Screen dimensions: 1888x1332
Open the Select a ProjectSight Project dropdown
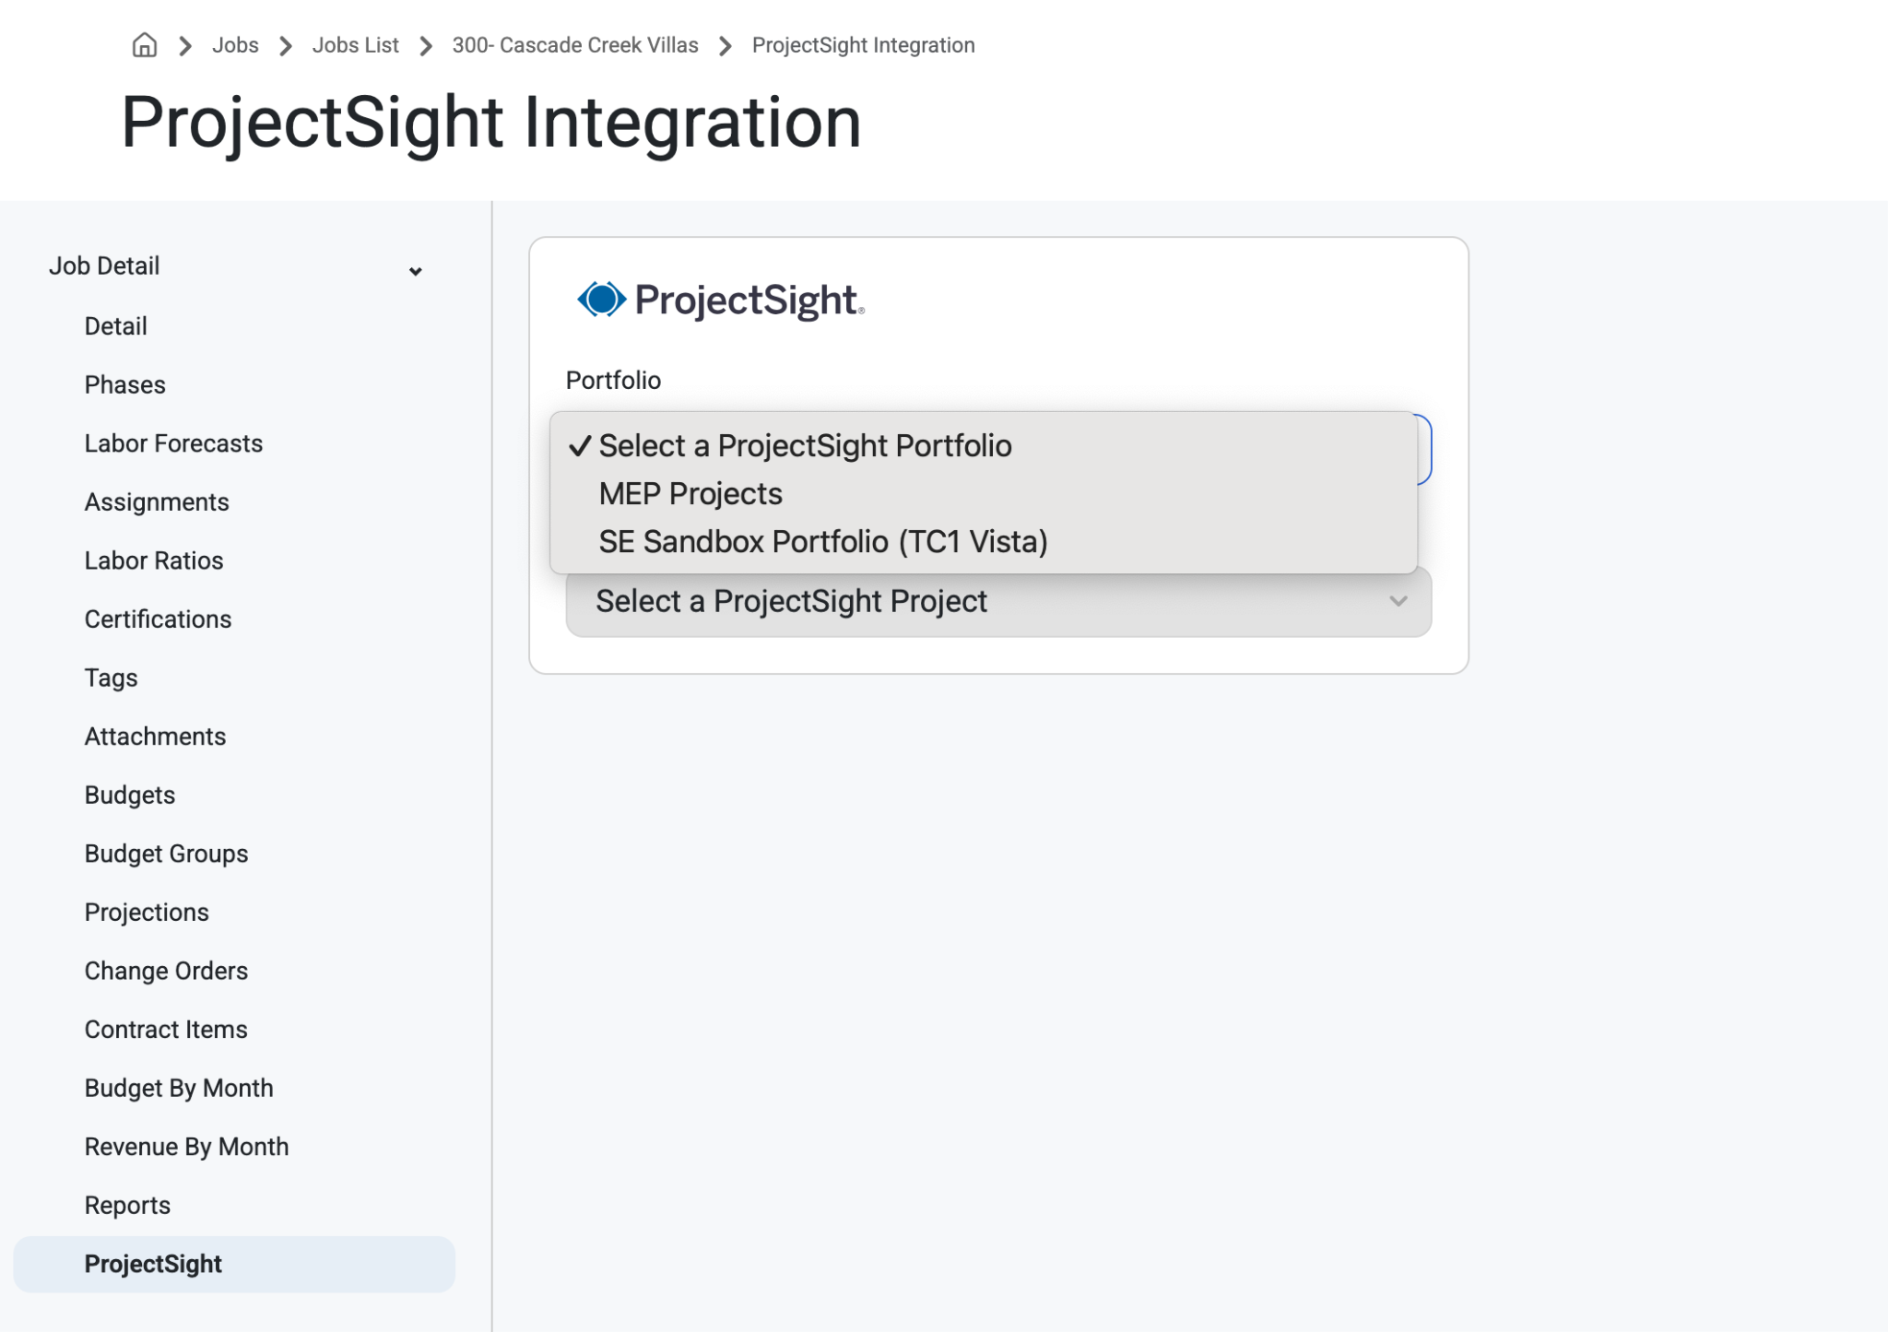(998, 602)
